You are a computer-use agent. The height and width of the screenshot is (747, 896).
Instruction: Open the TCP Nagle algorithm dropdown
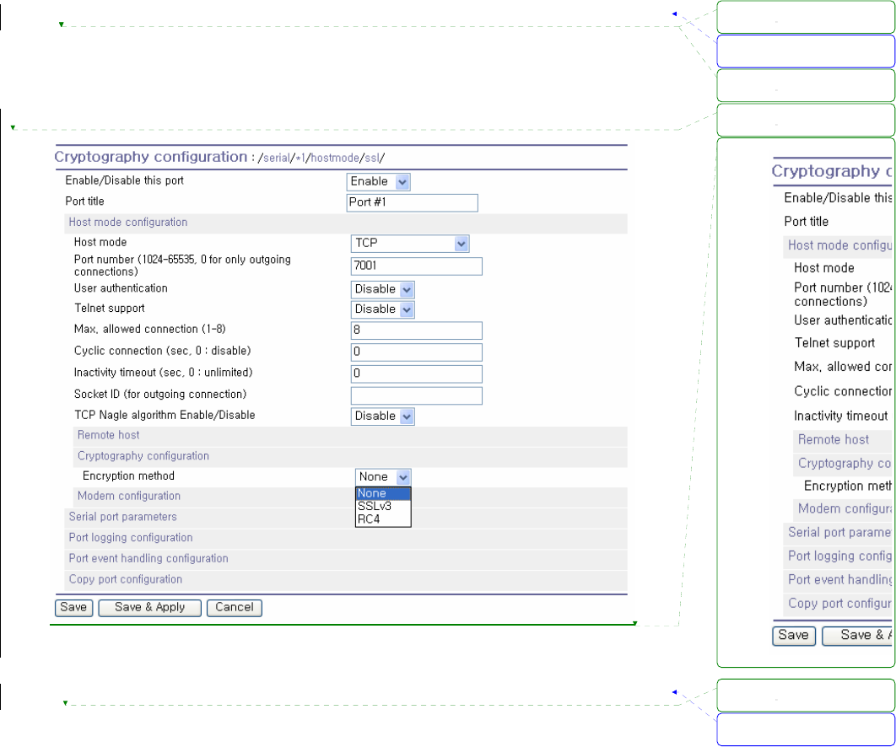382,416
